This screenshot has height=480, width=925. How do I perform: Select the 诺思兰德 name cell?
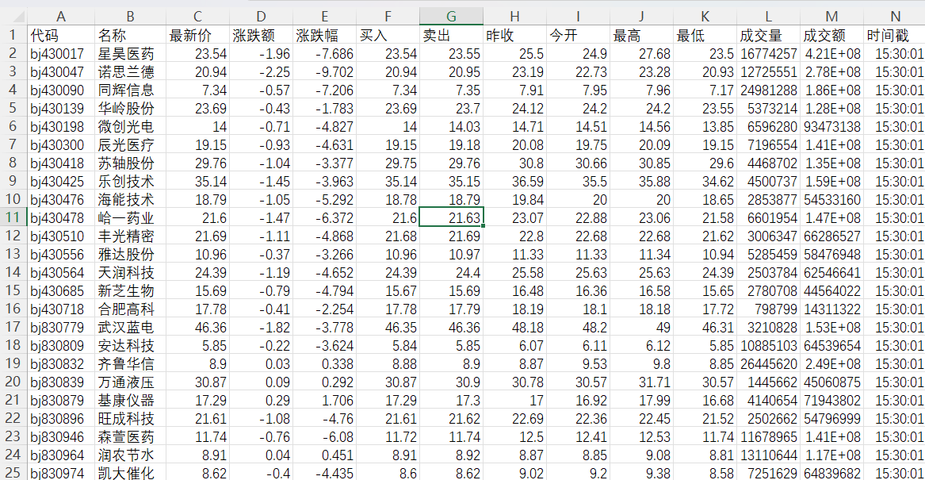(130, 72)
